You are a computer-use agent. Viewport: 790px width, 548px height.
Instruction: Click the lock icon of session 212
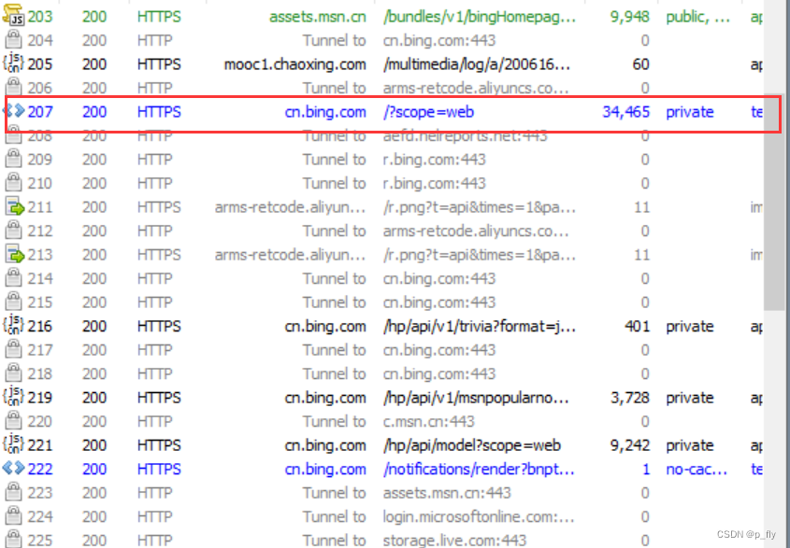[x=13, y=231]
